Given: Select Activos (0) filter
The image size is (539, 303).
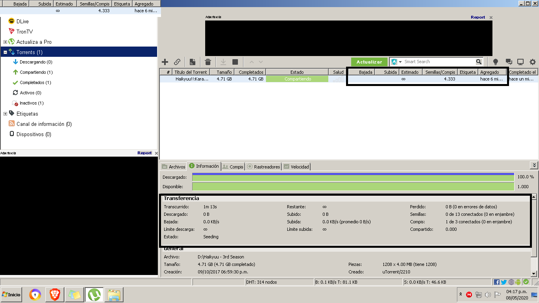Looking at the screenshot, I should (x=31, y=93).
